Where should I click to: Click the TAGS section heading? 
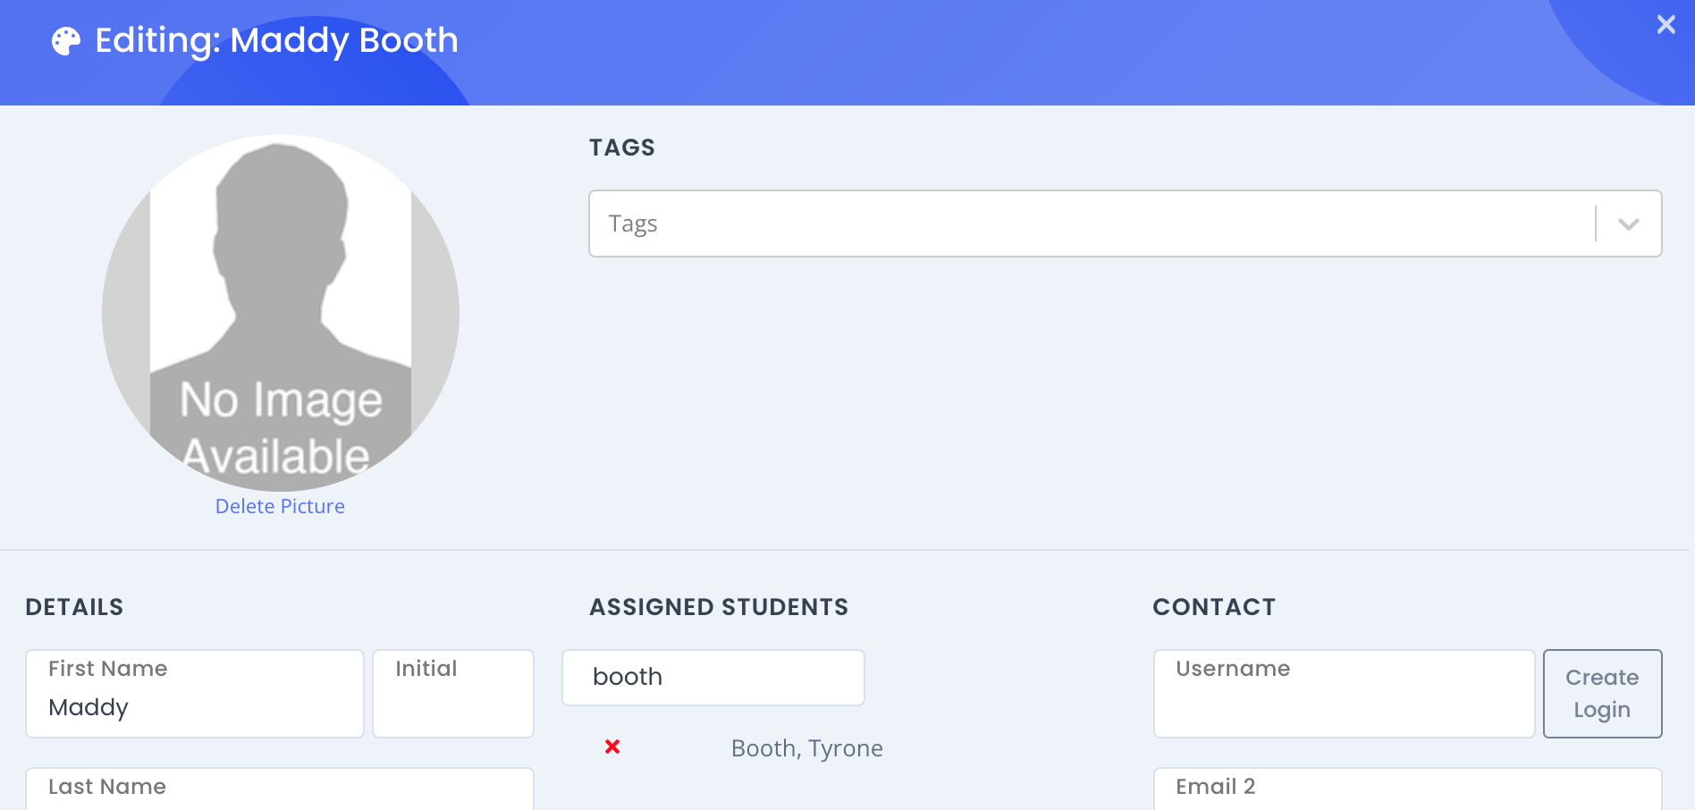coord(622,148)
